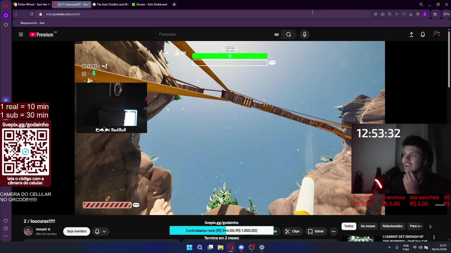Open video more actions three-dots
The image size is (451, 253).
[x=333, y=231]
